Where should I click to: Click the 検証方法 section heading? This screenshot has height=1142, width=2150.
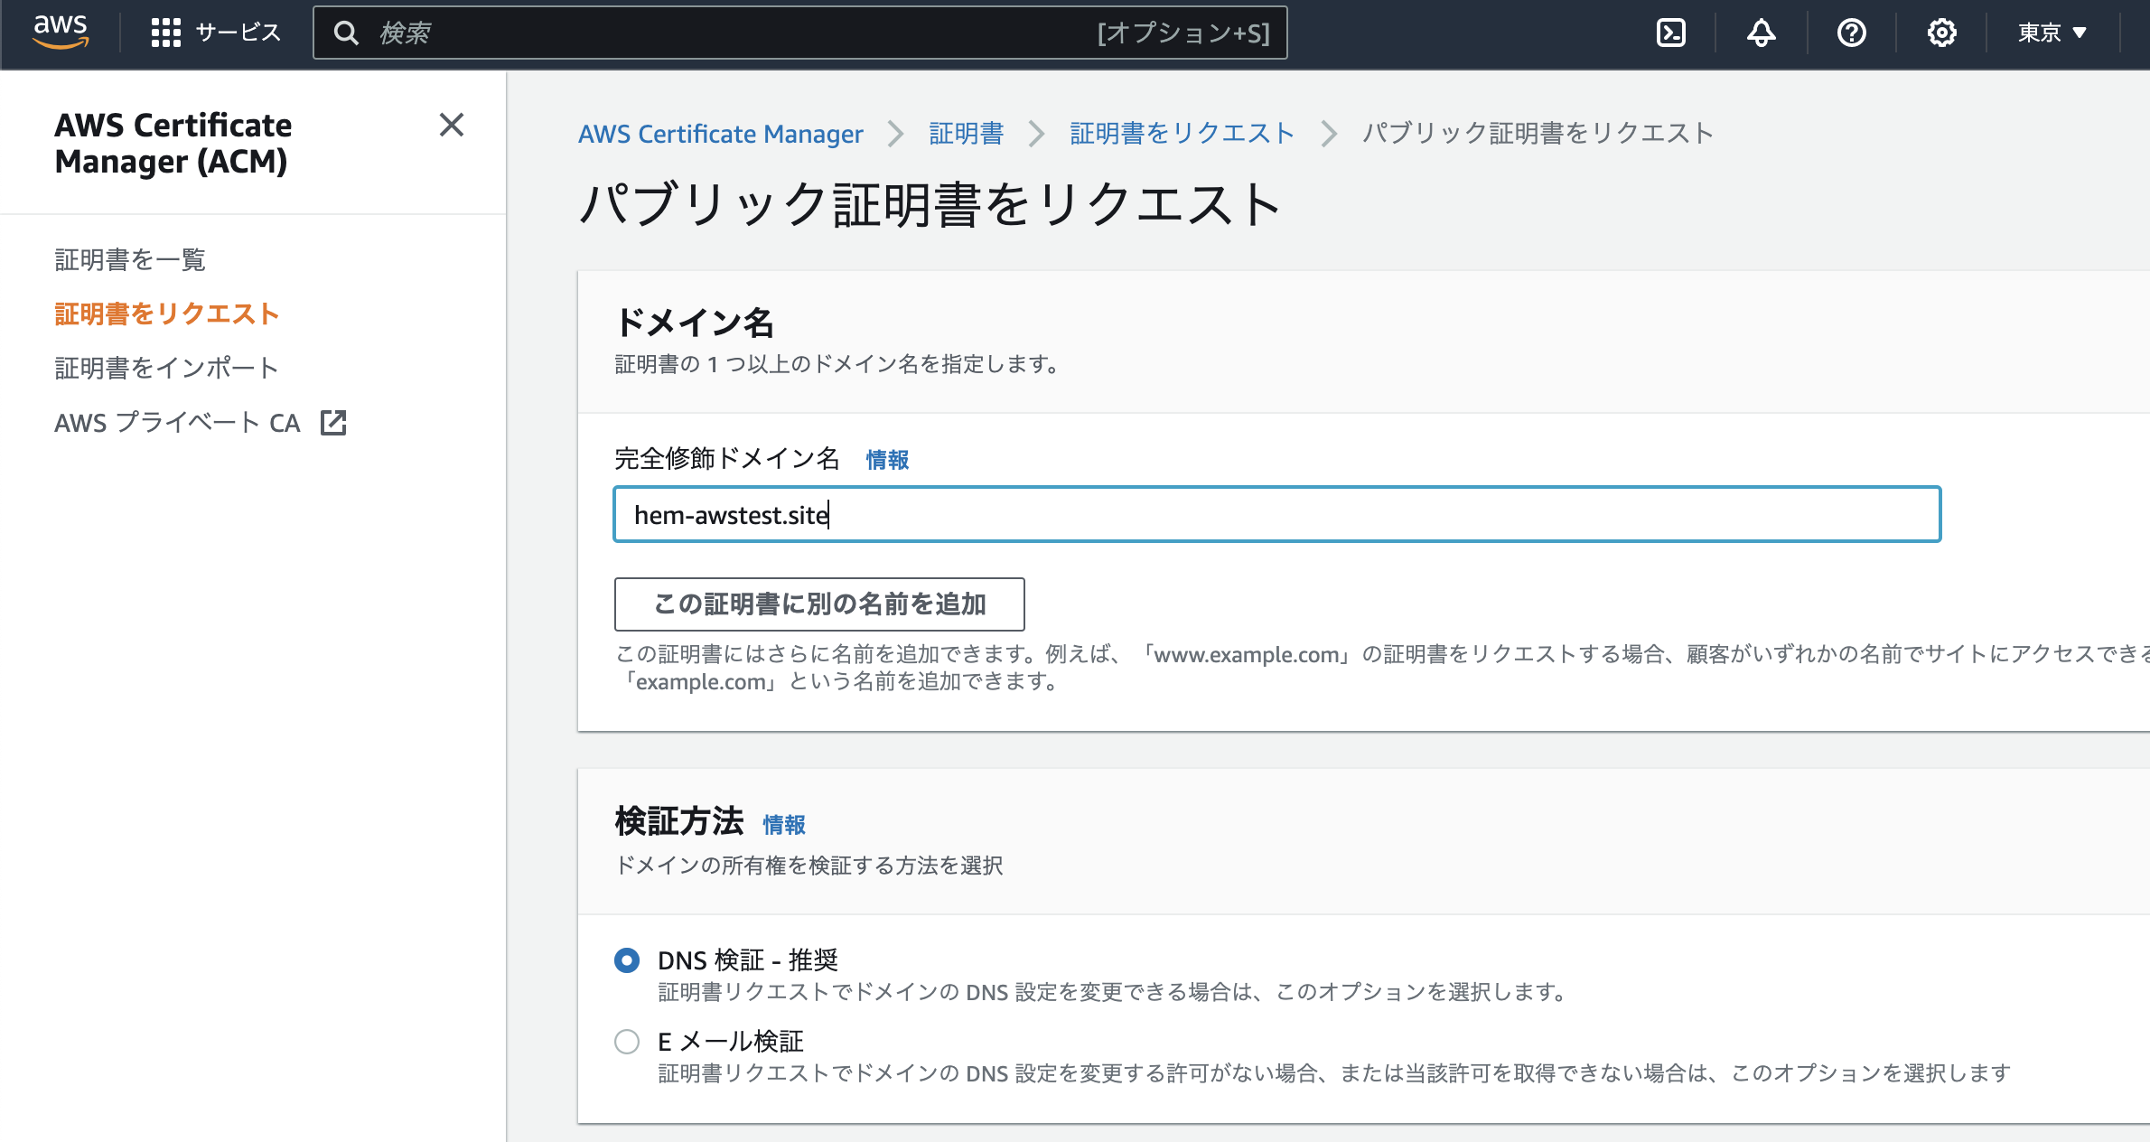click(x=679, y=821)
